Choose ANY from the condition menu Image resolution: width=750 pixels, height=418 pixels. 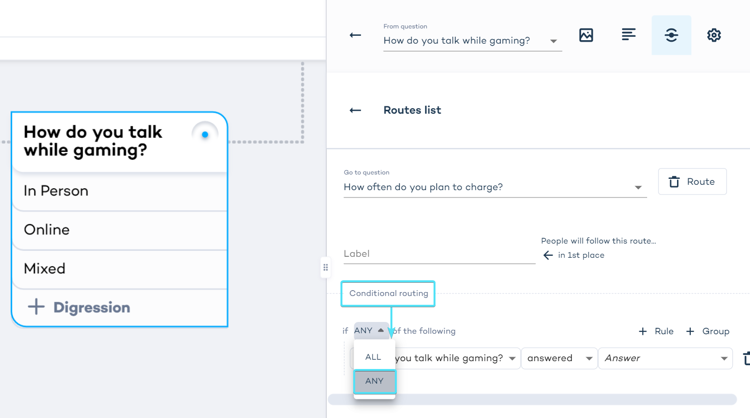(x=374, y=381)
